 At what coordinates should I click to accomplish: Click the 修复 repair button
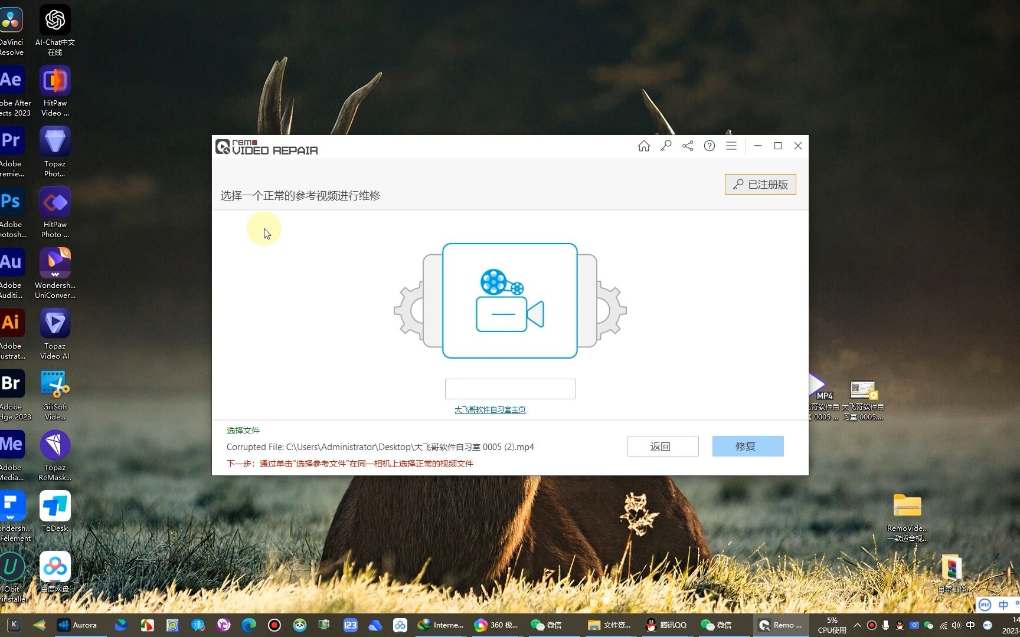pos(747,446)
